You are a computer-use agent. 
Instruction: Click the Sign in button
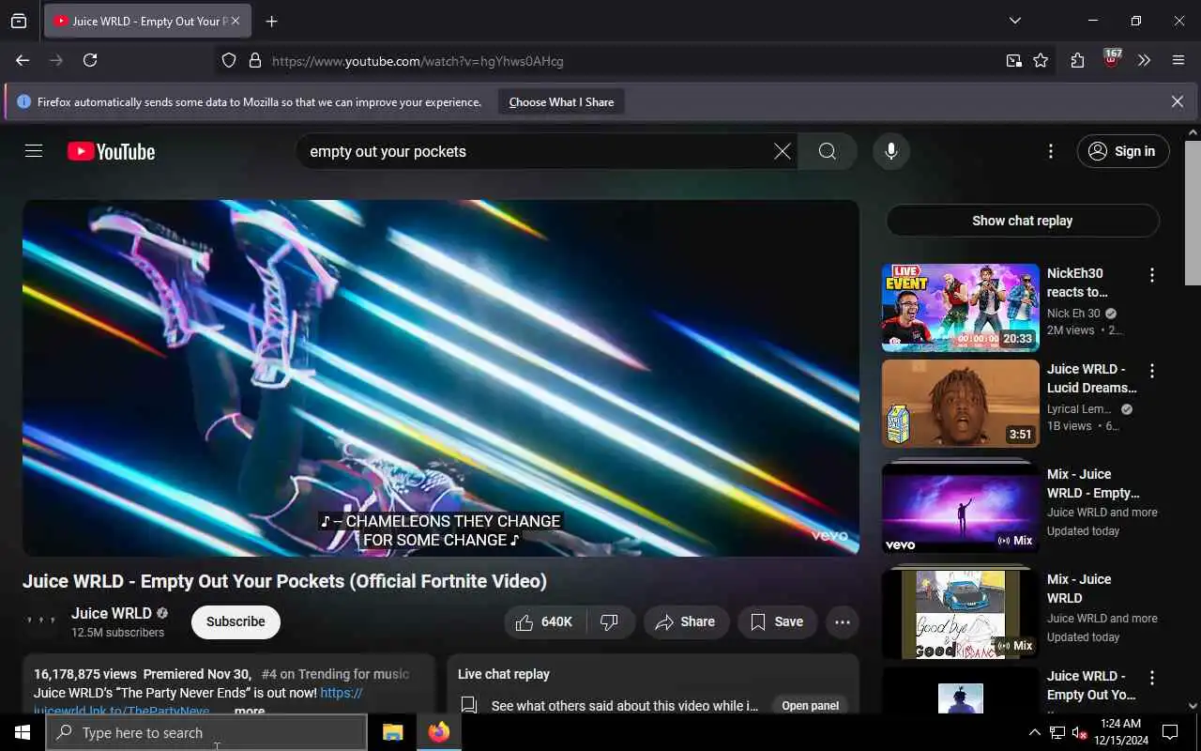click(1123, 151)
